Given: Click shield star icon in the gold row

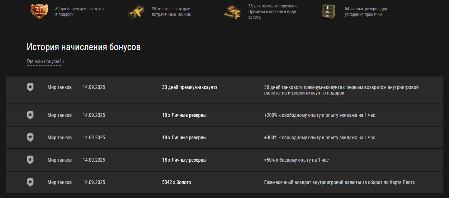Looking at the screenshot, I should 30,182.
